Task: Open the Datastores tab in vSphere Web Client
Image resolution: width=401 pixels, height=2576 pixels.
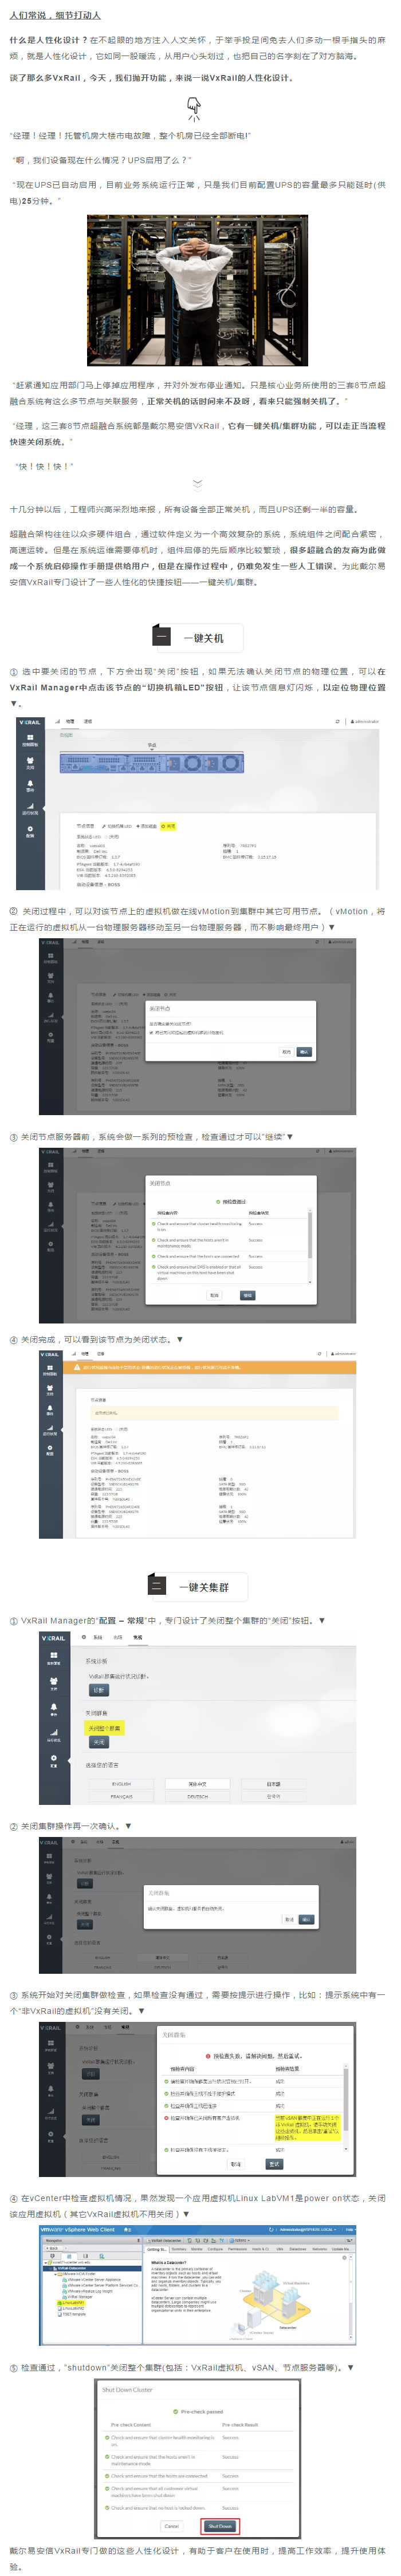Action: (x=298, y=2249)
